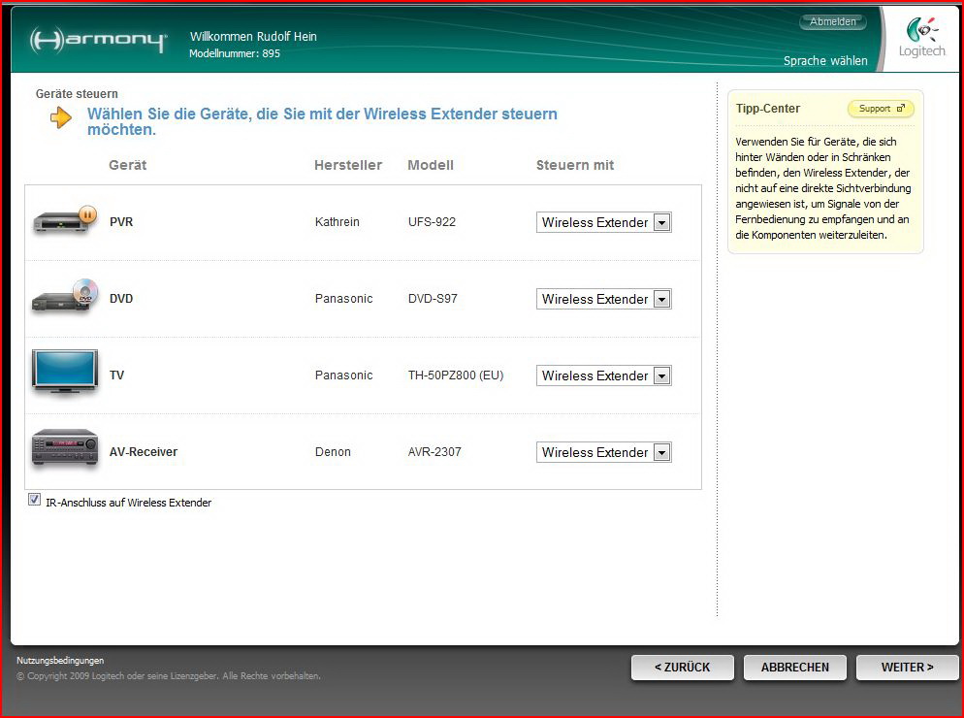Click the Logitech logo
The height and width of the screenshot is (718, 964).
tap(920, 38)
